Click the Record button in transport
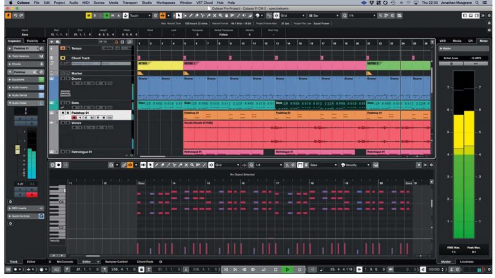This screenshot has width=495, height=278. [x=299, y=270]
